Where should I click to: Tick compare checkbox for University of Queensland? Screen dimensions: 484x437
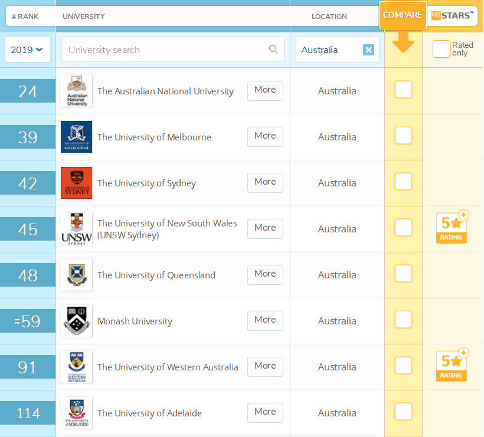(x=403, y=274)
